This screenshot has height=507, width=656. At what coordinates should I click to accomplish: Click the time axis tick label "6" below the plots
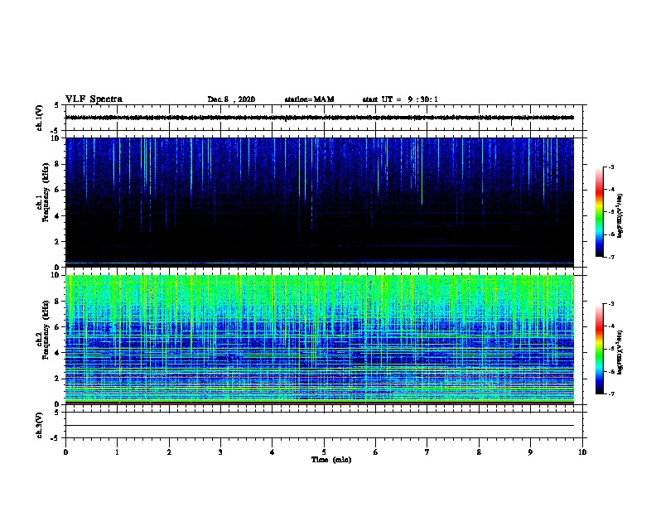[x=376, y=451]
